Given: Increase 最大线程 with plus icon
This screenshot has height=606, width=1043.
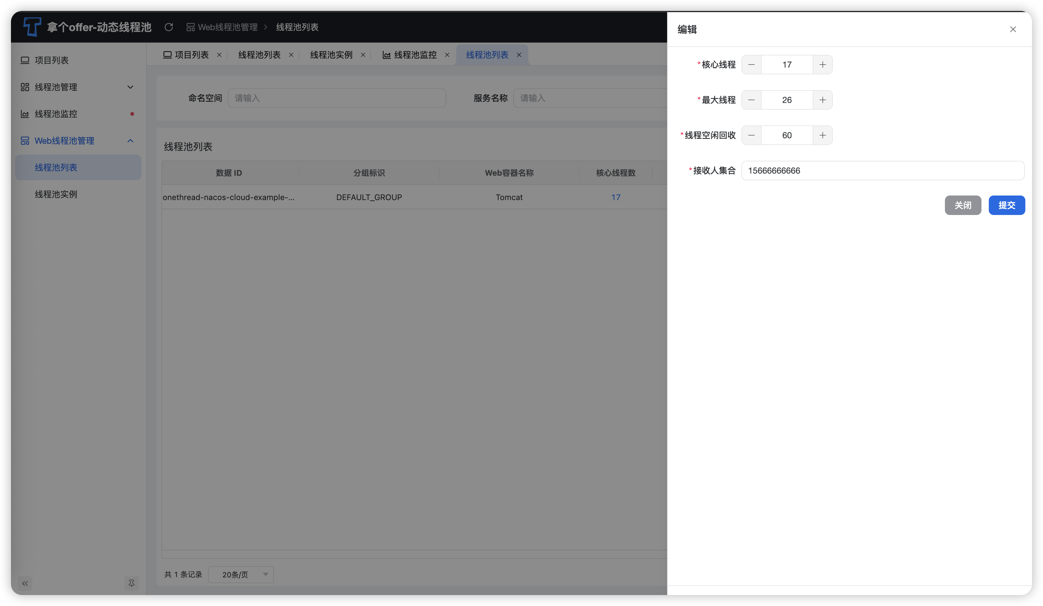Looking at the screenshot, I should pos(822,100).
